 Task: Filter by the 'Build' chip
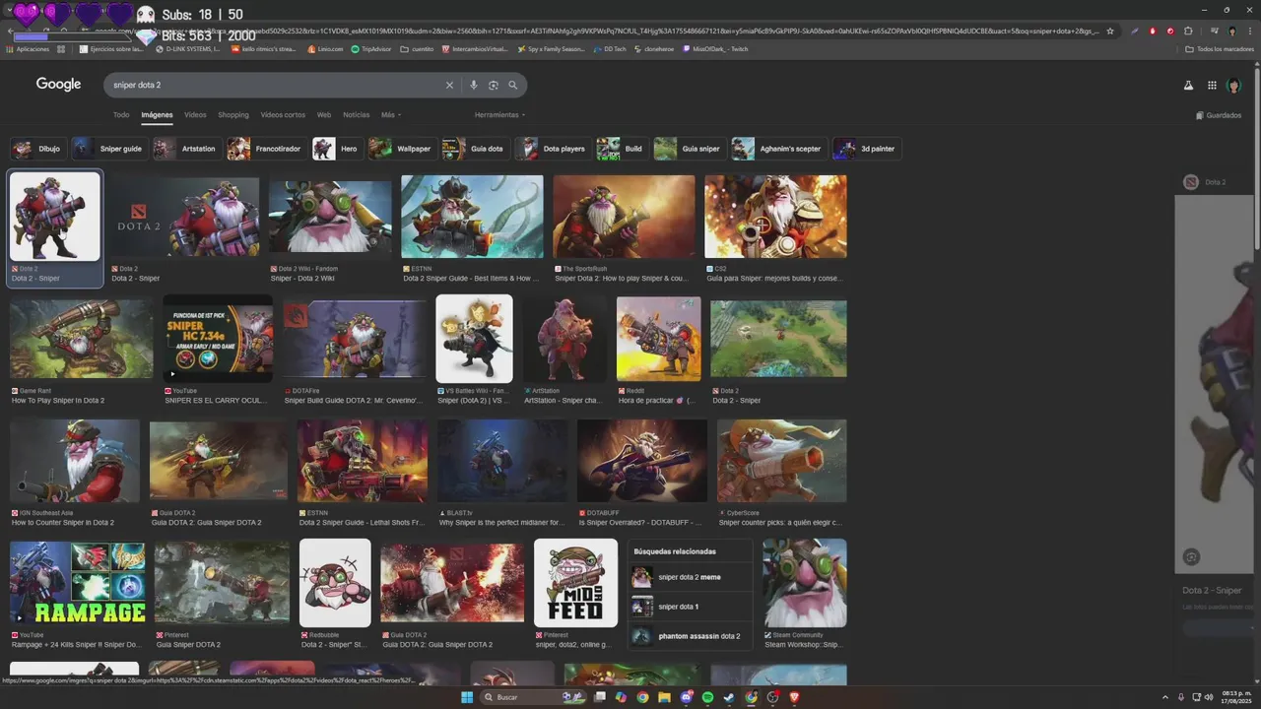(x=622, y=149)
